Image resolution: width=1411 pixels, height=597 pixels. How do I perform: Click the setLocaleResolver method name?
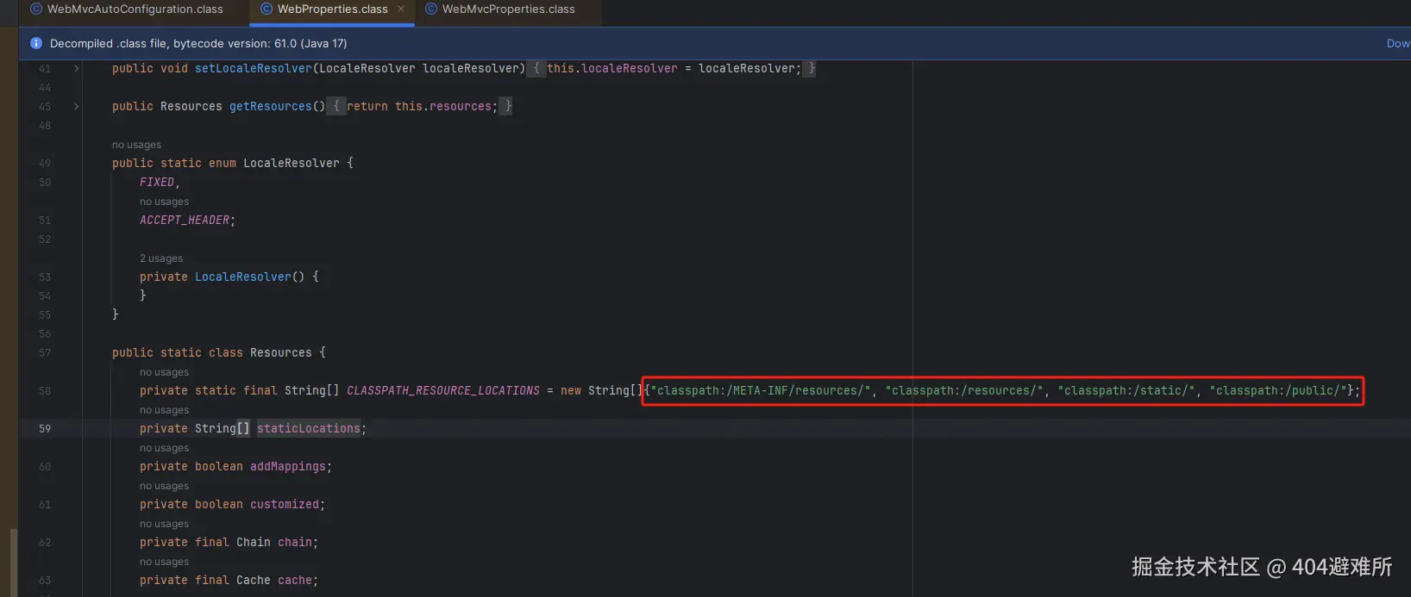253,68
